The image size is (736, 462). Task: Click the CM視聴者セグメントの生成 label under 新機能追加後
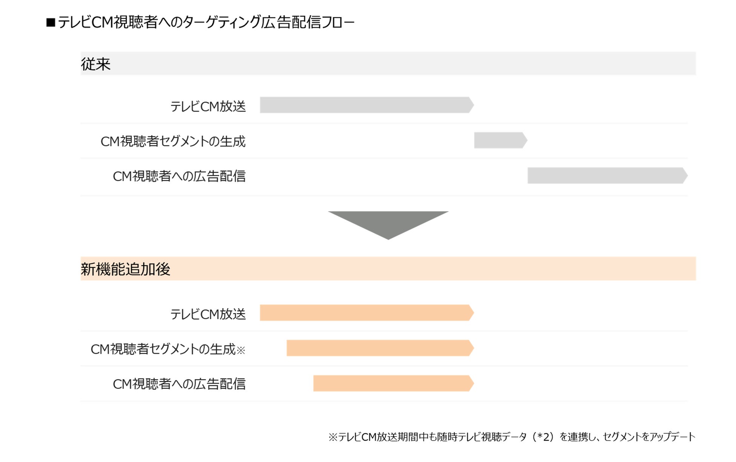point(163,349)
